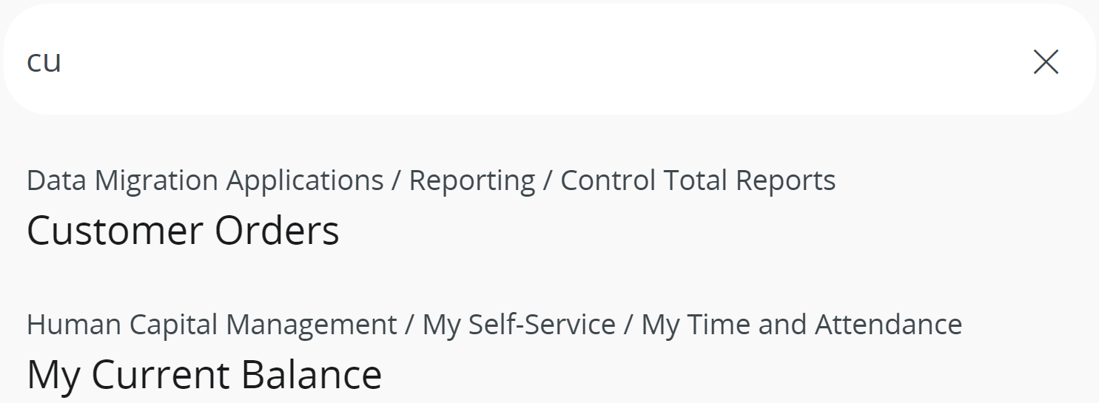The image size is (1099, 403).
Task: Click the Reporting breadcrumb segment
Action: click(x=472, y=180)
